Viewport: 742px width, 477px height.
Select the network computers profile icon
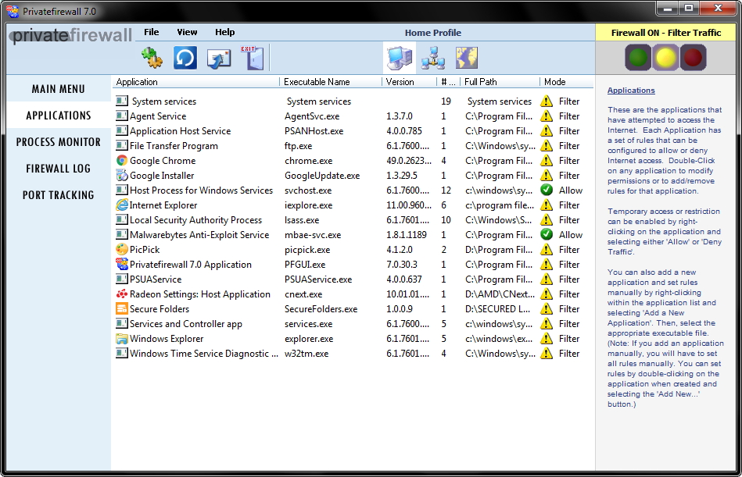[432, 58]
